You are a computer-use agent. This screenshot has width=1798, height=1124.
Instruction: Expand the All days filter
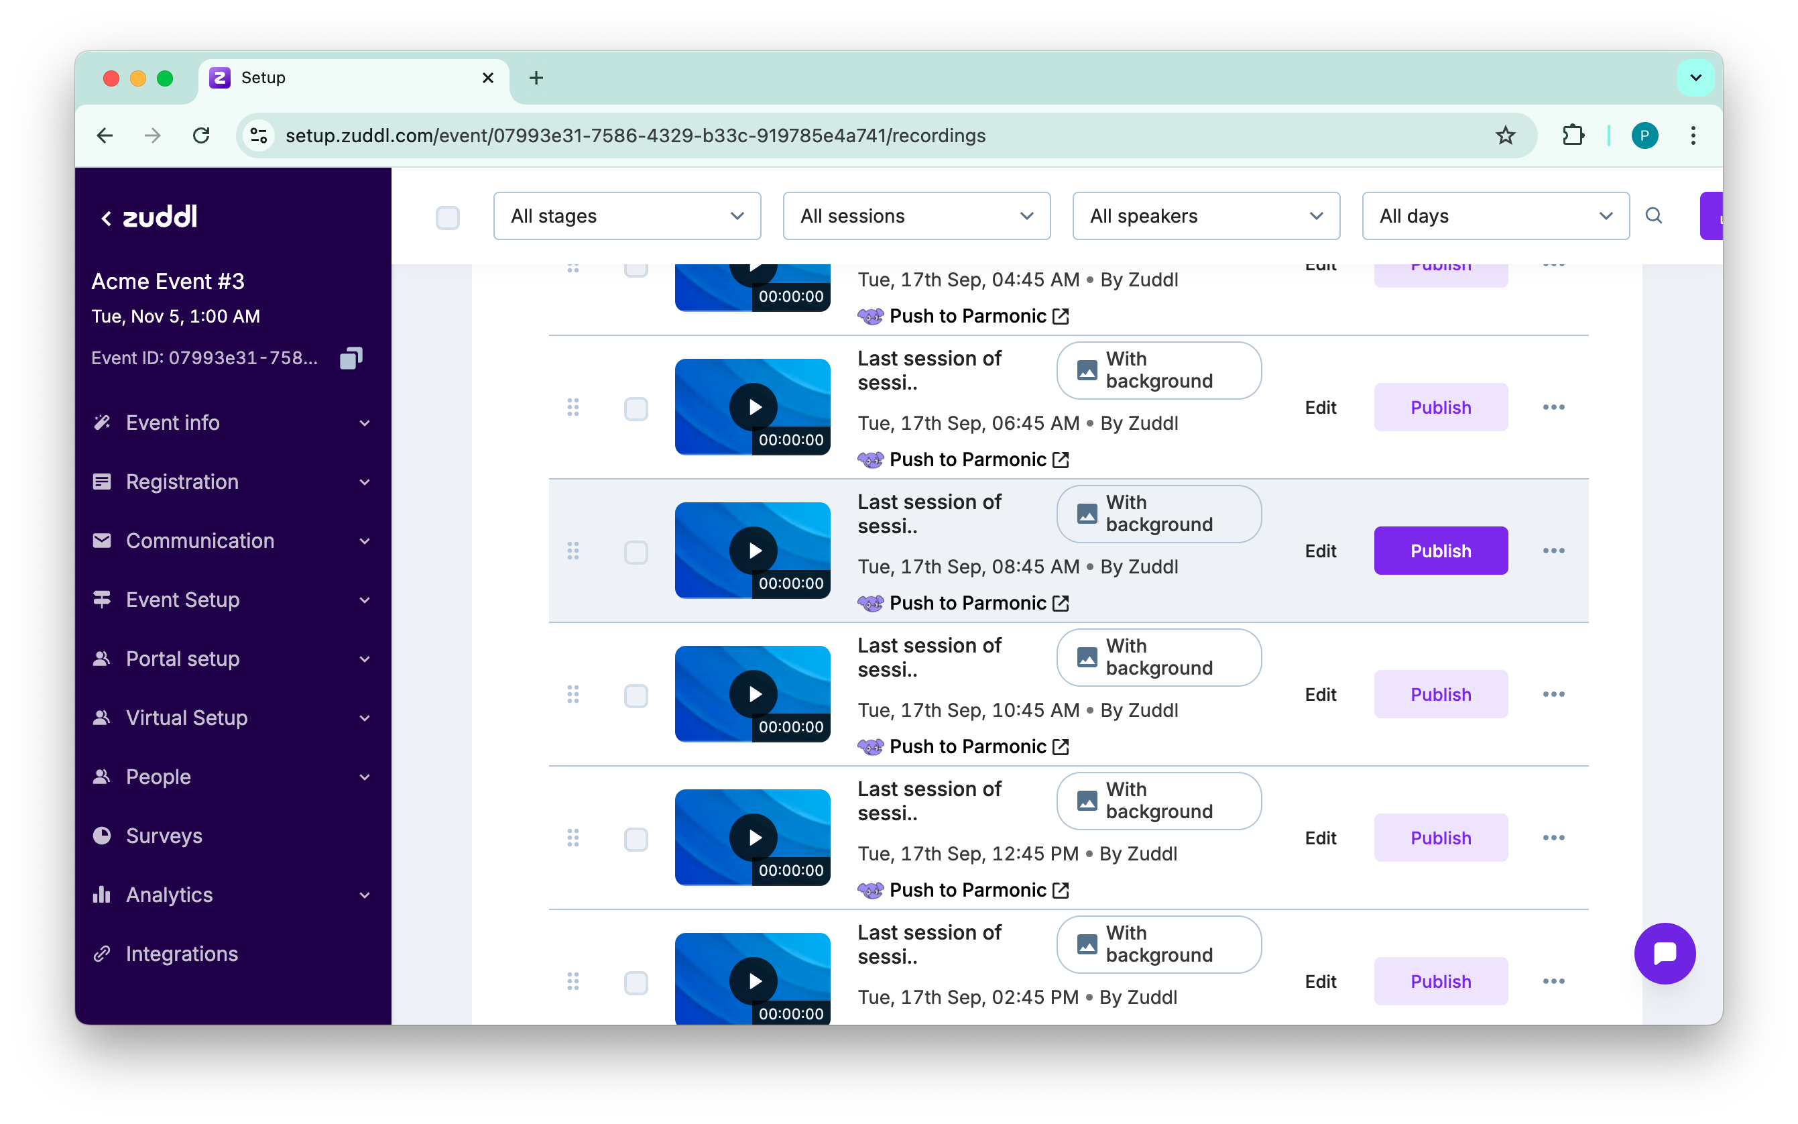pyautogui.click(x=1495, y=217)
